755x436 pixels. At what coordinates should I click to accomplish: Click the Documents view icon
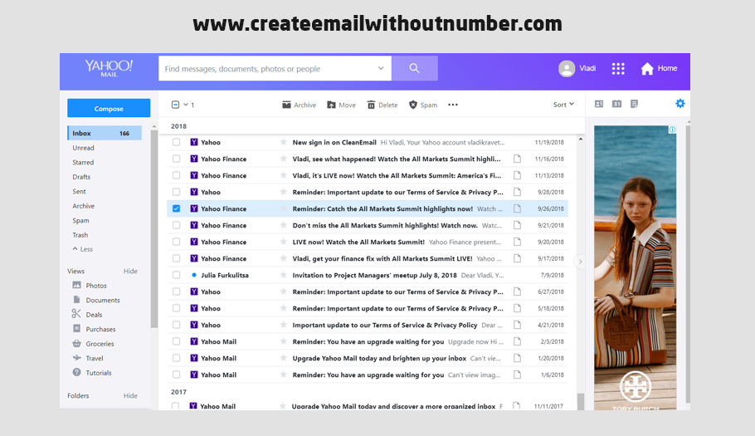(x=76, y=300)
